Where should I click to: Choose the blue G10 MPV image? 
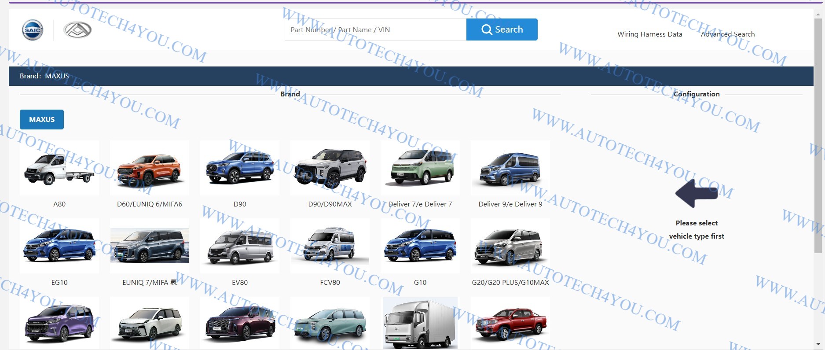420,246
